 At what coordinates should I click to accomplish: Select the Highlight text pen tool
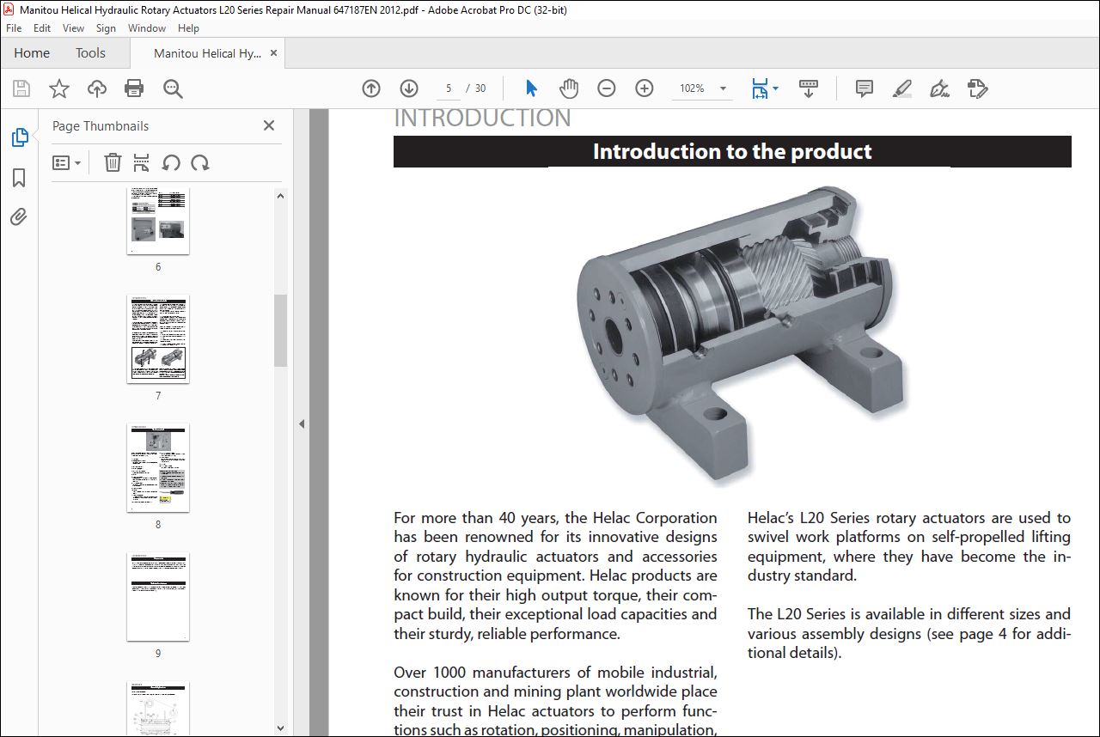901,88
